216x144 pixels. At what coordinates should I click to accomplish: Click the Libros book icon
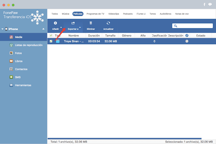point(11,61)
